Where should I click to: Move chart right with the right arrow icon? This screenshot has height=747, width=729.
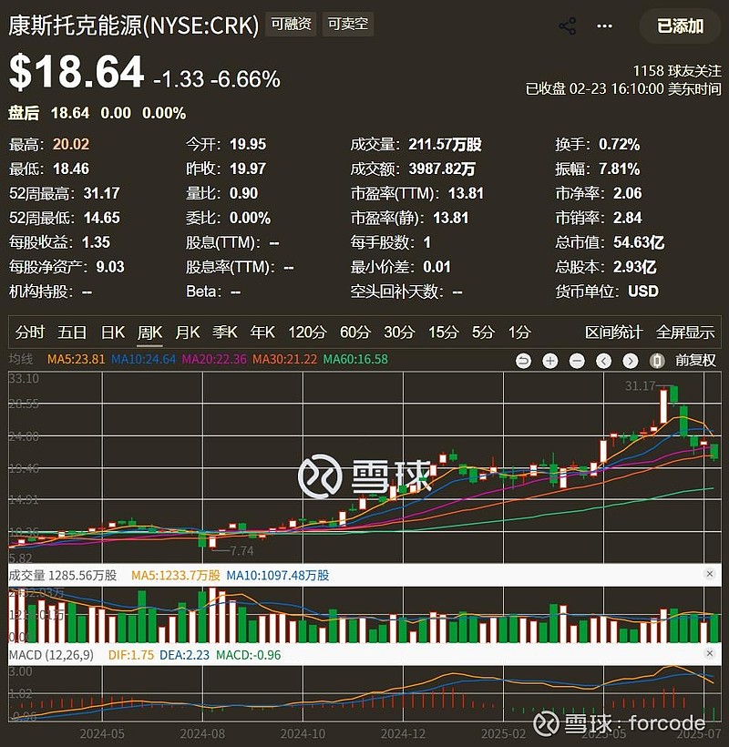pyautogui.click(x=630, y=361)
